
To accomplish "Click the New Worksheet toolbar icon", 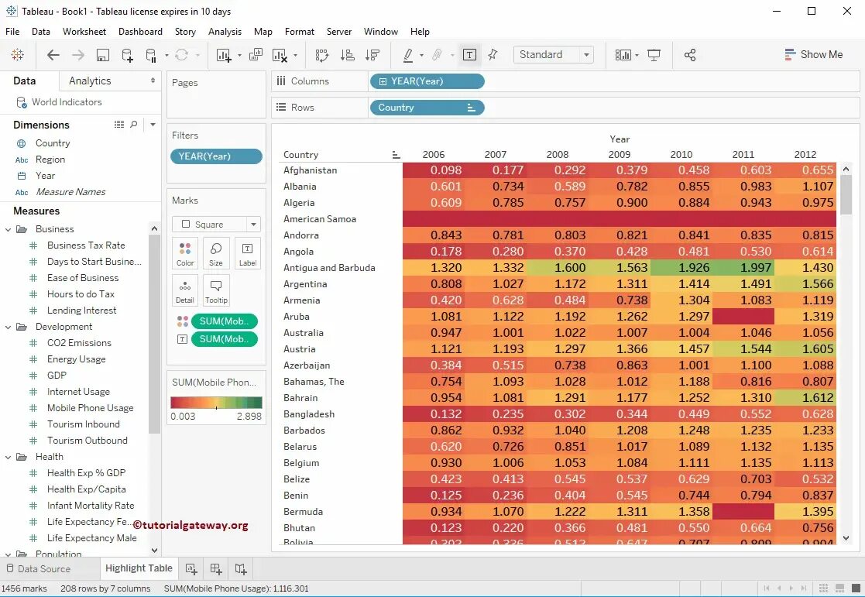I will point(224,55).
